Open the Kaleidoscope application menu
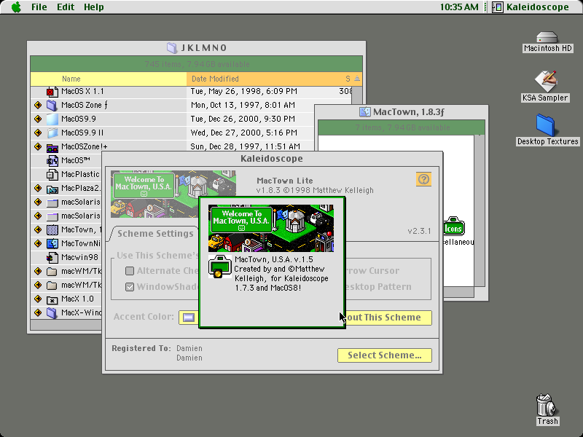This screenshot has width=583, height=437. 531,7
